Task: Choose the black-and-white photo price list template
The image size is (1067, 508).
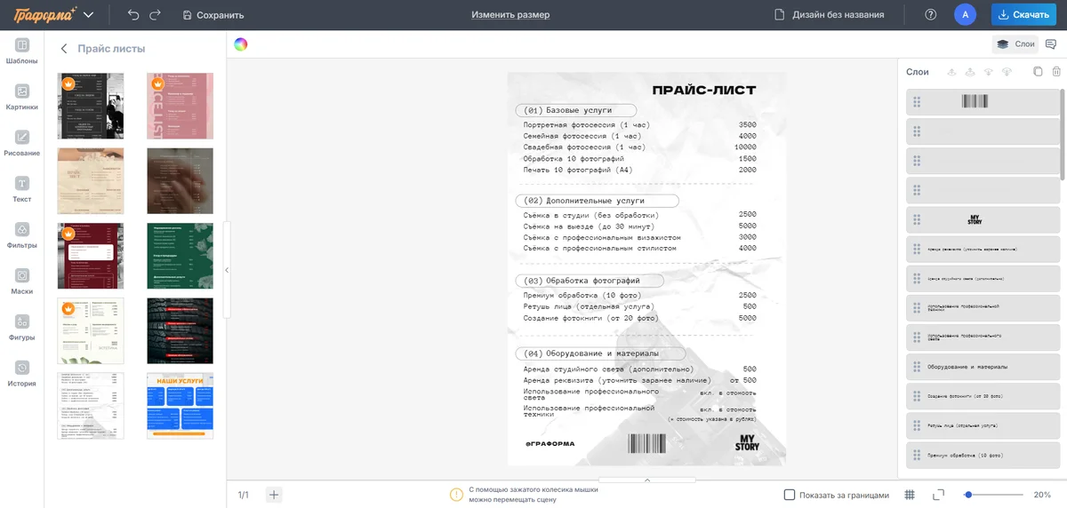Action: pyautogui.click(x=91, y=106)
